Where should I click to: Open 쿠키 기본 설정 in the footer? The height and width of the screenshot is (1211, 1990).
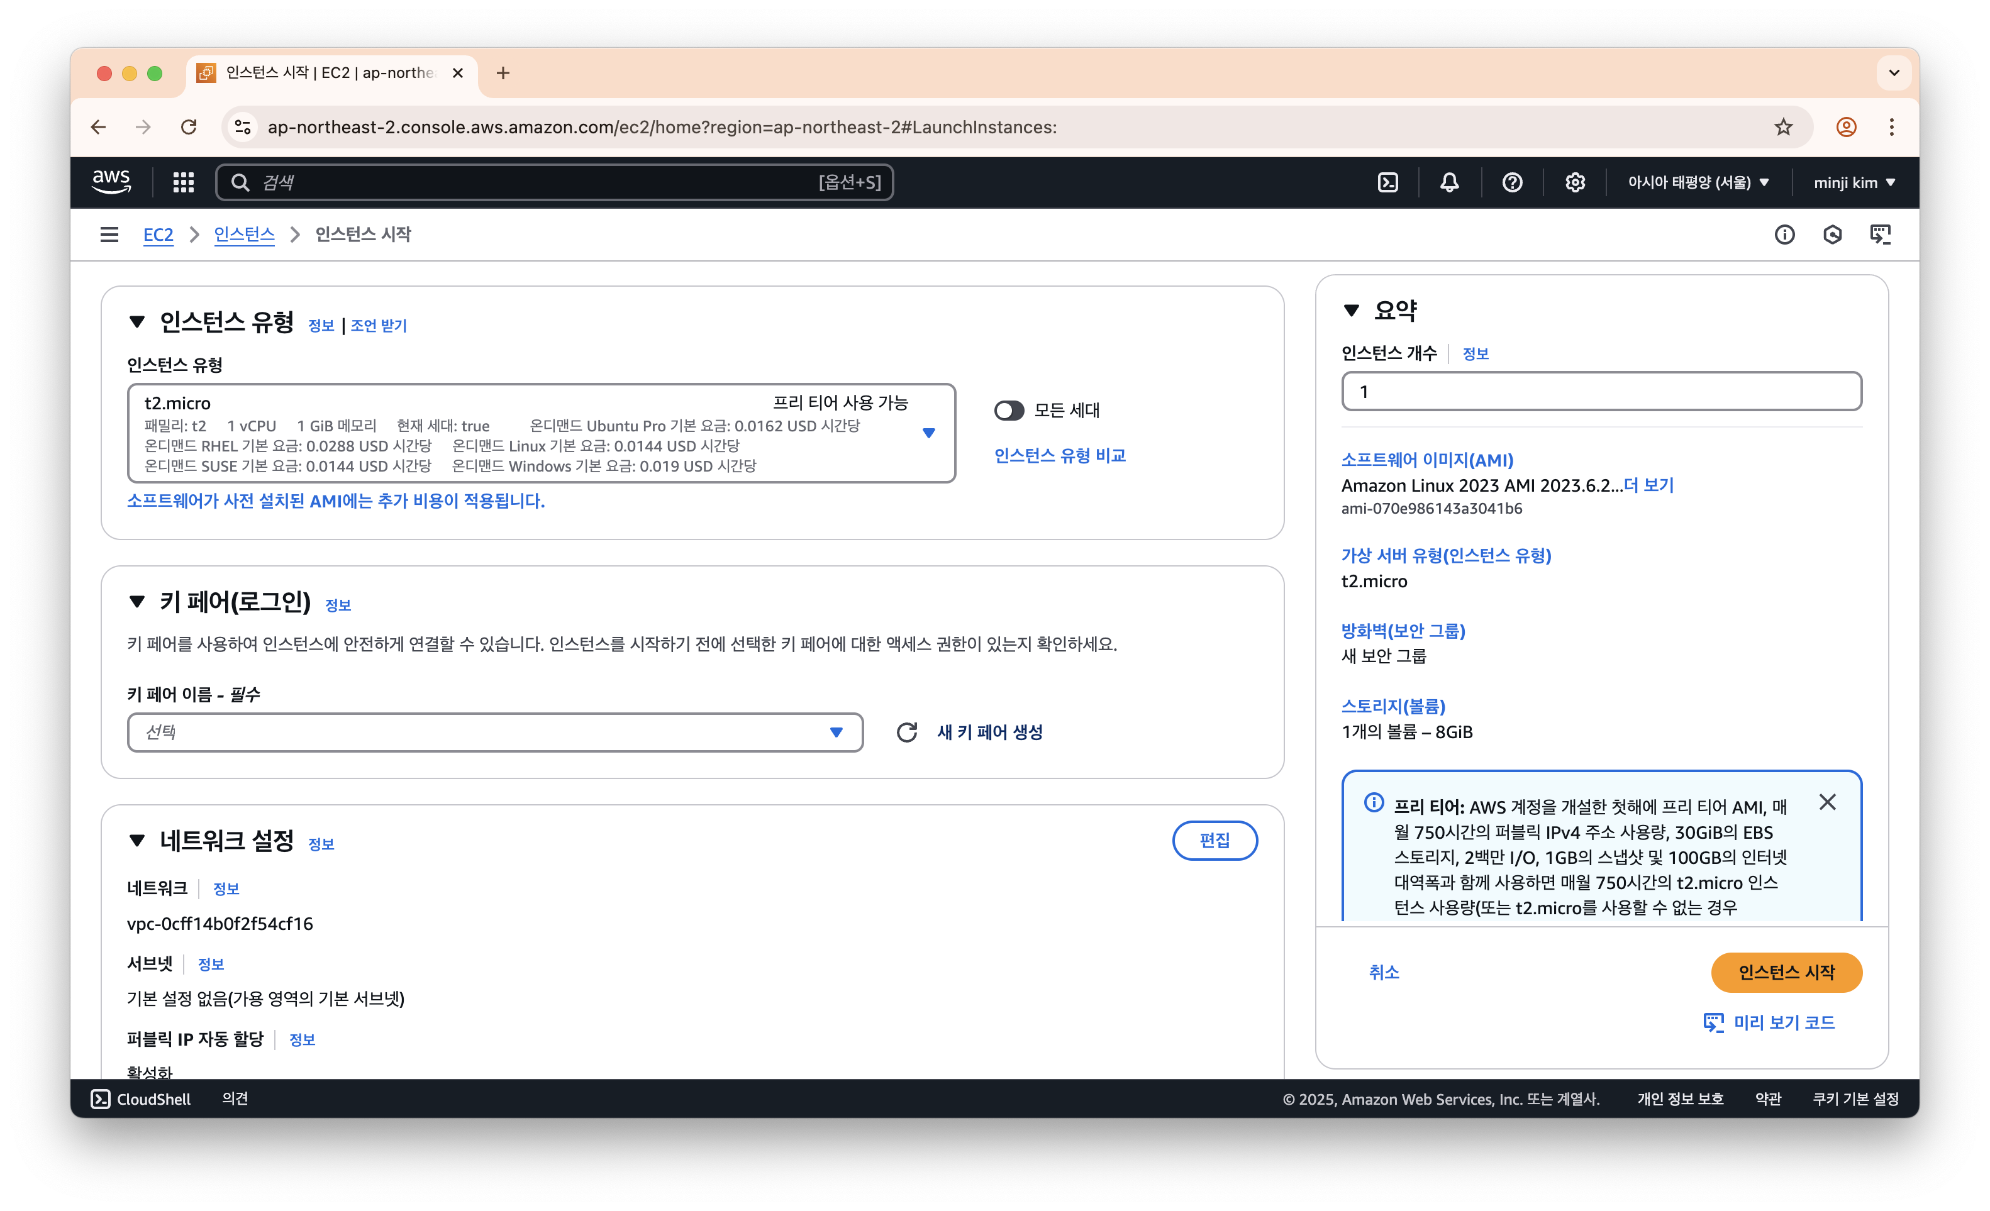click(1855, 1099)
